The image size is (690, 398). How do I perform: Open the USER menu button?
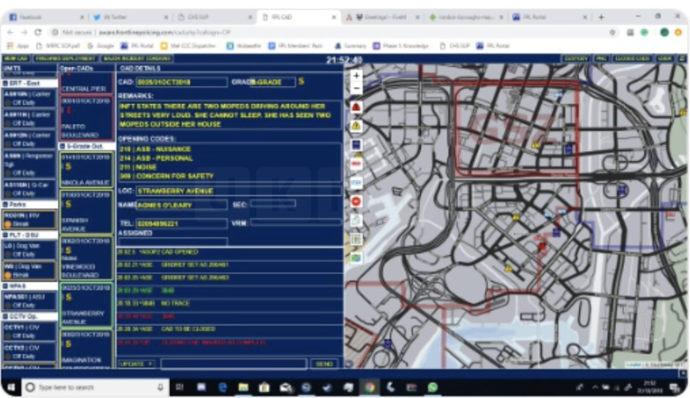[664, 58]
